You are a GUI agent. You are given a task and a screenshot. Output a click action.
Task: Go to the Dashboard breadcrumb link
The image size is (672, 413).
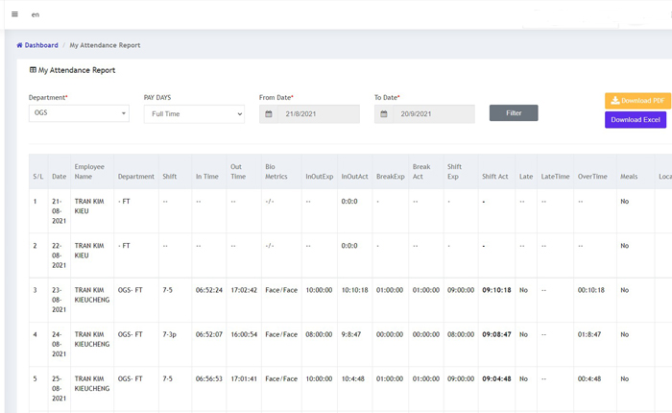pos(41,45)
